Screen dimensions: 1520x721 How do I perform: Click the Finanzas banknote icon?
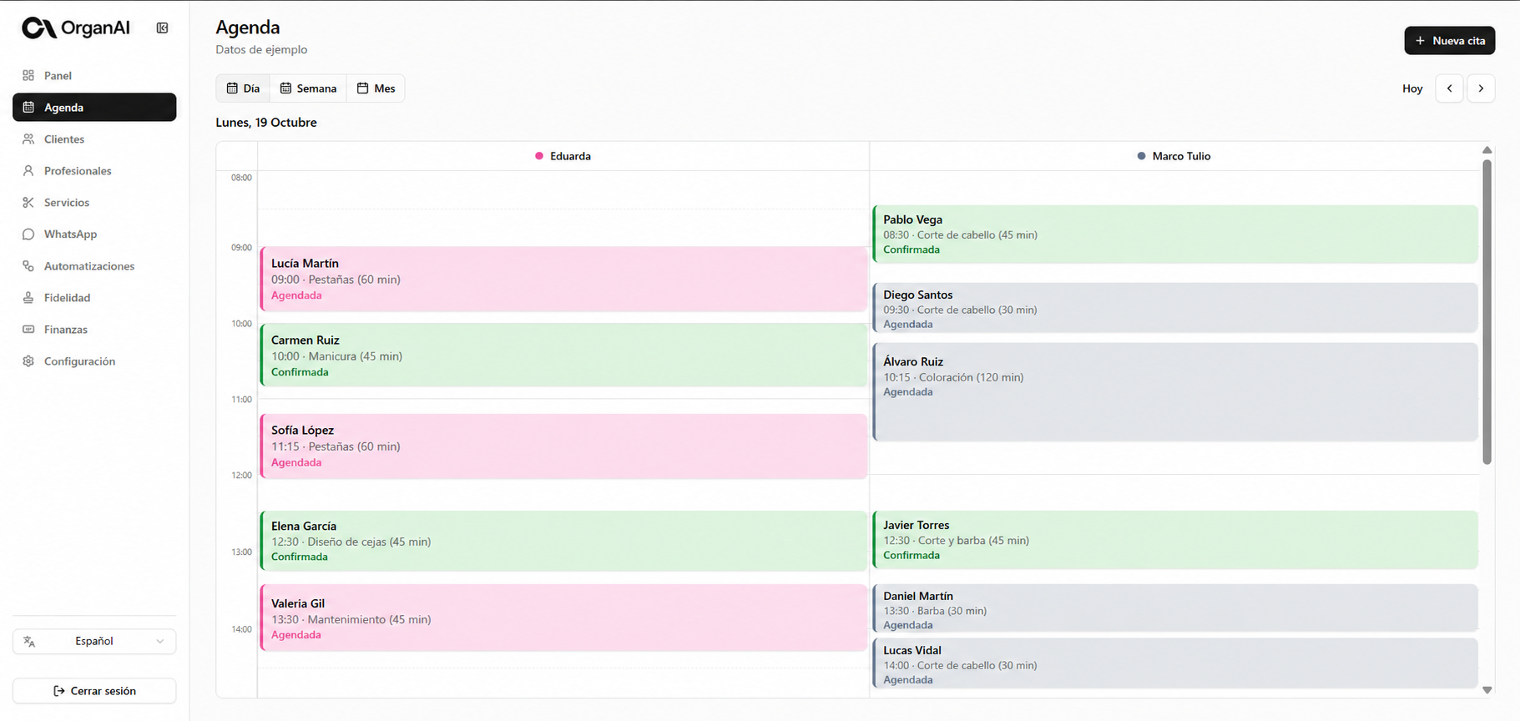[28, 330]
